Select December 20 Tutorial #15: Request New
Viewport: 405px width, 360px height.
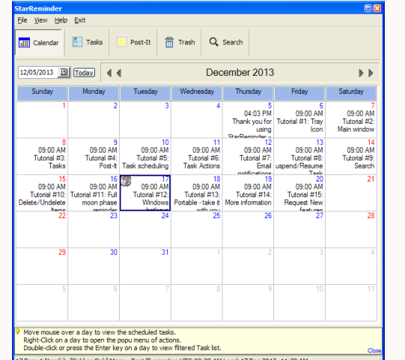[x=299, y=193]
